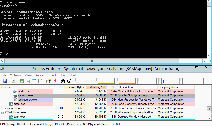Collapse the winlogon.exe tree node
Screen dimensions: 212x126
2,113
